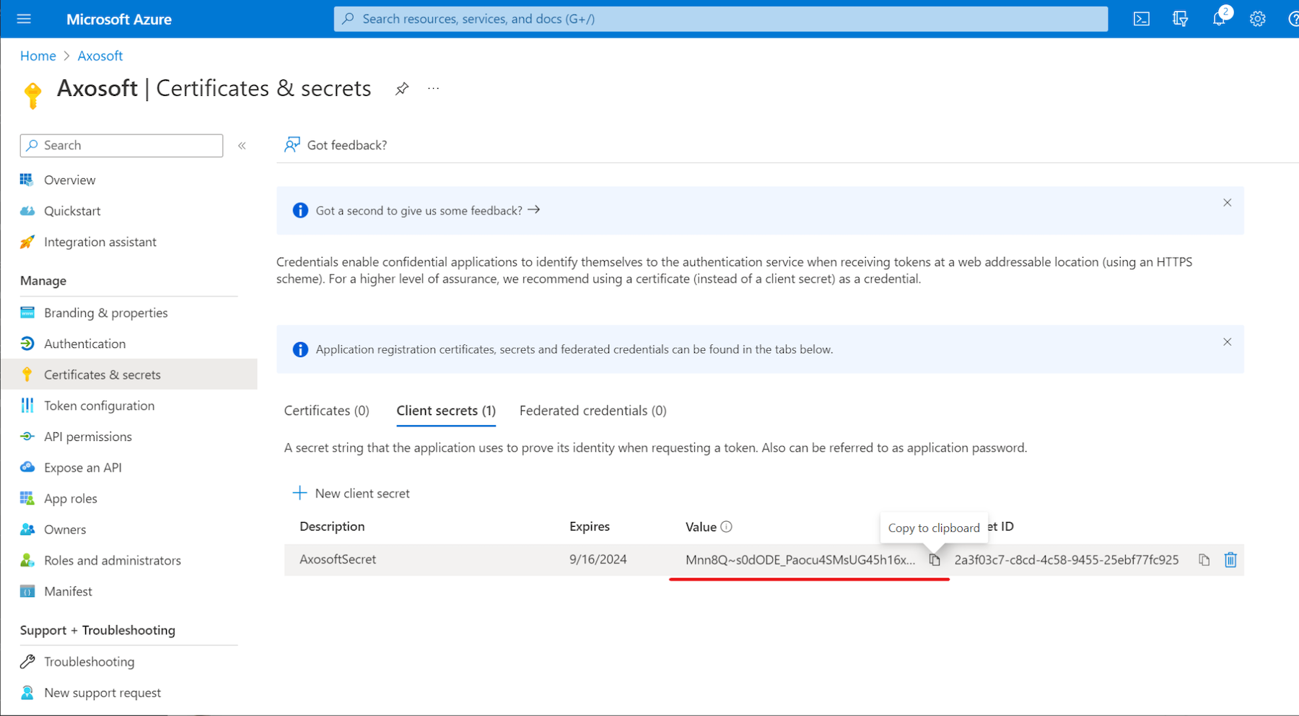Collapse the left navigation menu
The image size is (1299, 716).
[x=242, y=146]
